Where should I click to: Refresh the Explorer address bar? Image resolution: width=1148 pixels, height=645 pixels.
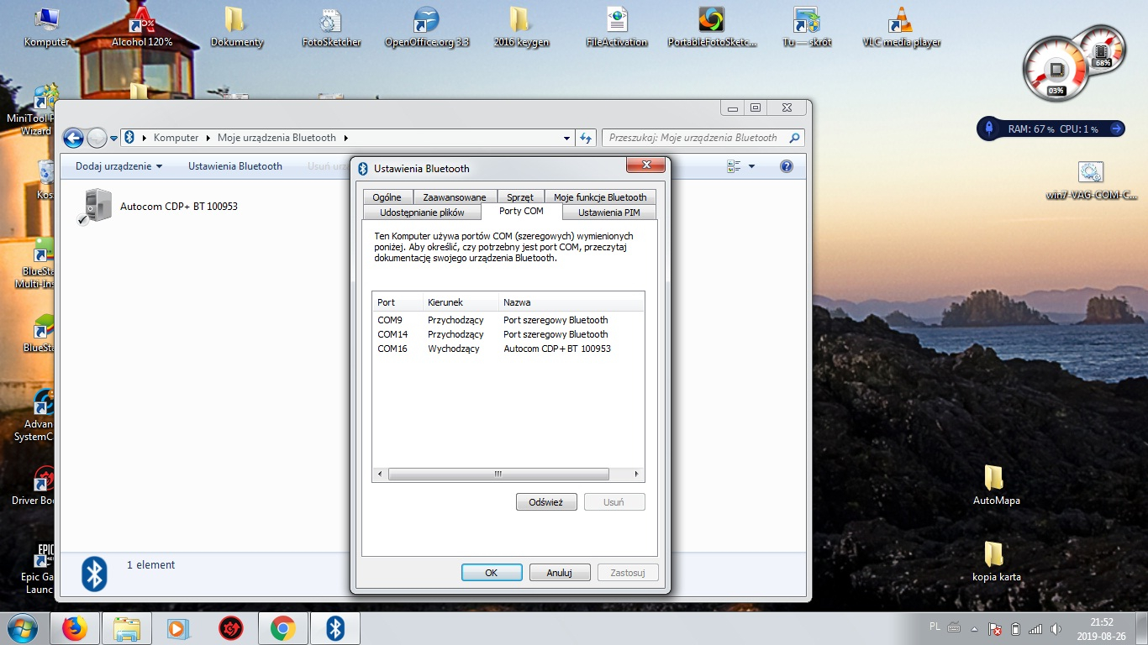(x=587, y=138)
